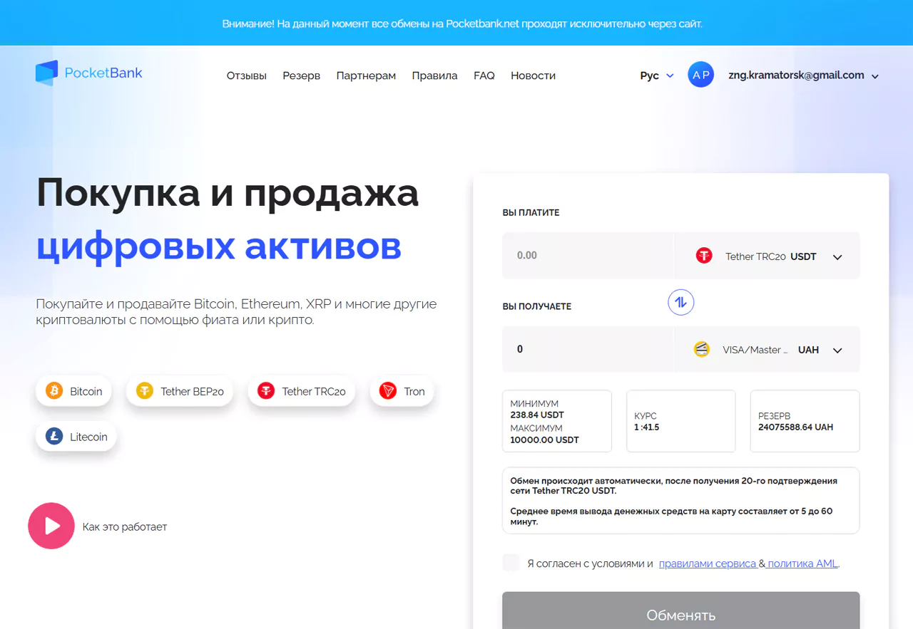Click the swap directions arrows icon
Image resolution: width=913 pixels, height=629 pixels.
680,302
